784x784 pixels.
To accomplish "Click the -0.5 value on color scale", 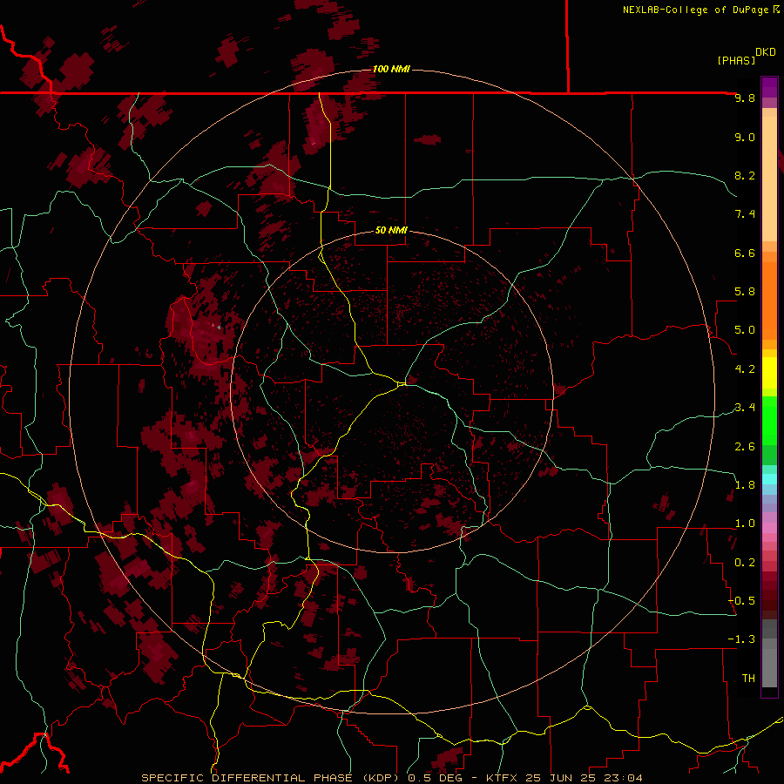I will (x=741, y=601).
